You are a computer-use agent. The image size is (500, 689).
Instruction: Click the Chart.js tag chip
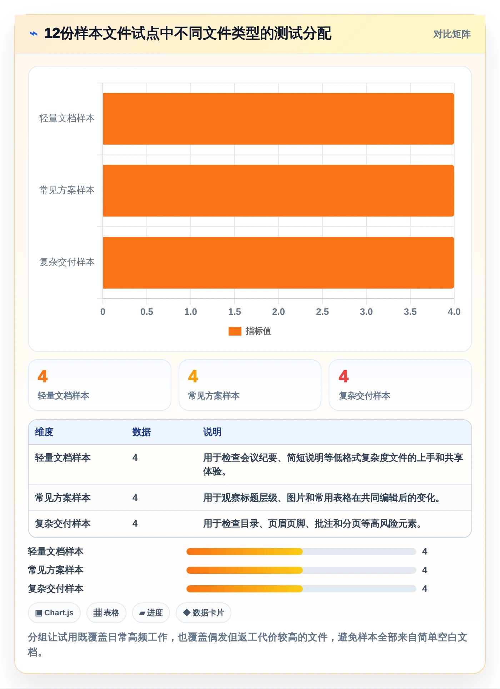coord(54,613)
